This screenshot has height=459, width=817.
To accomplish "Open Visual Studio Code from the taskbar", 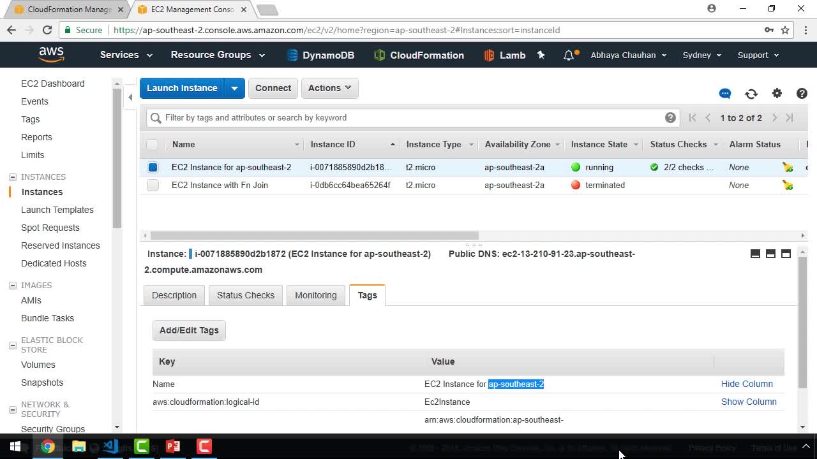I will pyautogui.click(x=110, y=446).
